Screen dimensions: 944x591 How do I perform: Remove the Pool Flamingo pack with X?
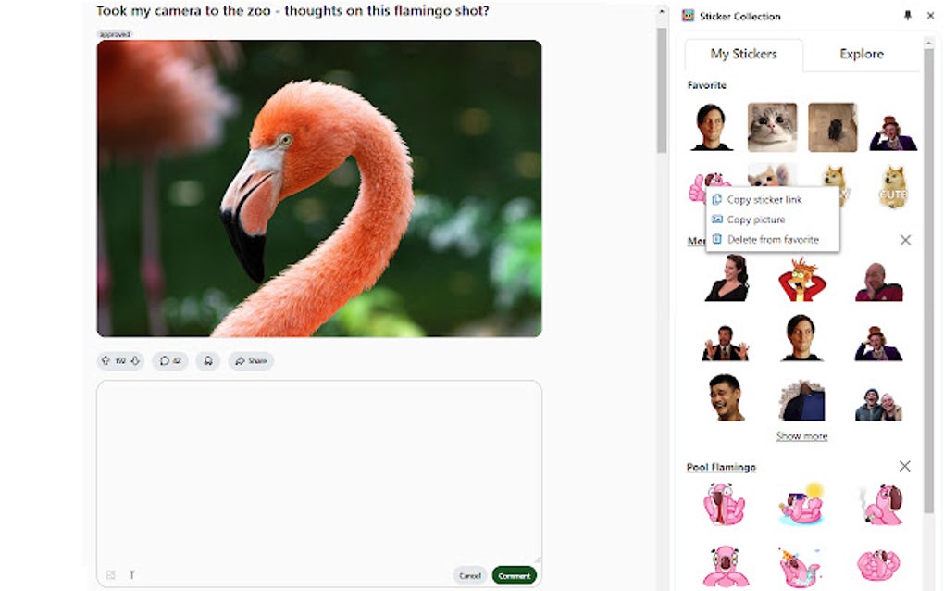click(904, 466)
